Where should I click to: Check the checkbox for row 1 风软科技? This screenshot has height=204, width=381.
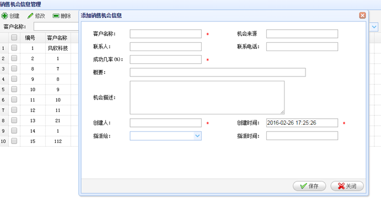click(14, 48)
